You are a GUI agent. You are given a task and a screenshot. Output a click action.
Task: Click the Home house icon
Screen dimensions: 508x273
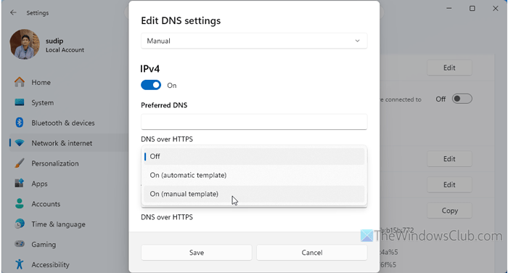20,82
